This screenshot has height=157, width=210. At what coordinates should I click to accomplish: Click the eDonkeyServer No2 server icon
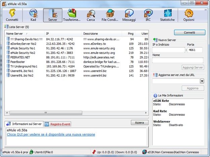point(8,44)
